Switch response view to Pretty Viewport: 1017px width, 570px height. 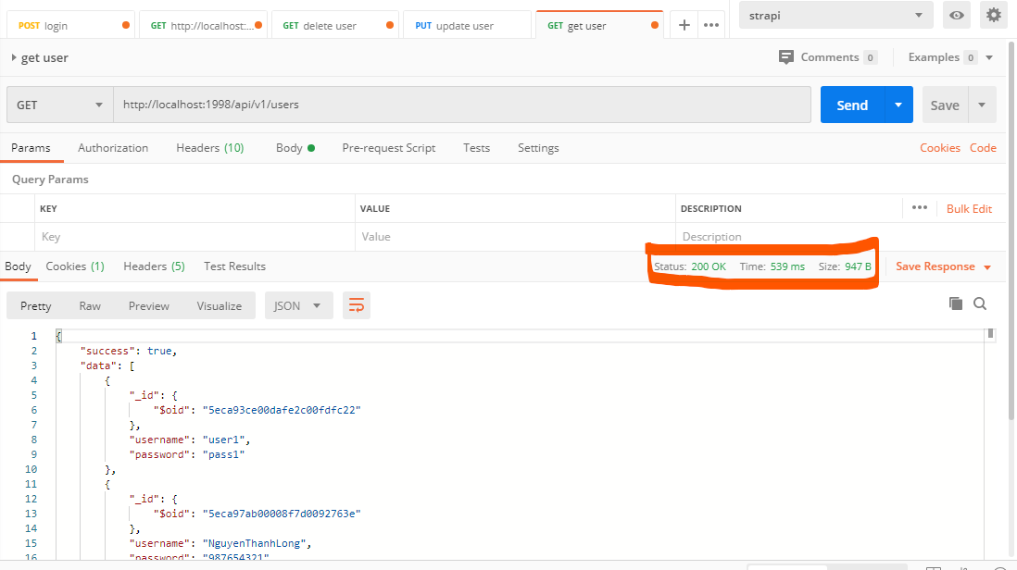click(x=36, y=305)
